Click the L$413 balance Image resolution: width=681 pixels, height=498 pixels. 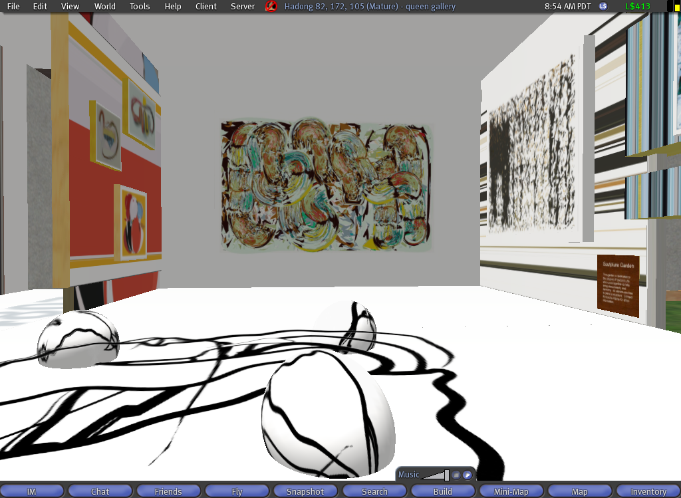point(638,7)
